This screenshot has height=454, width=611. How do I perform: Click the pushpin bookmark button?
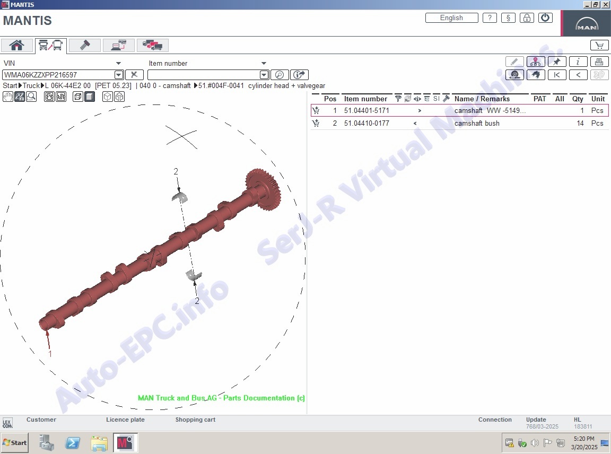[557, 62]
